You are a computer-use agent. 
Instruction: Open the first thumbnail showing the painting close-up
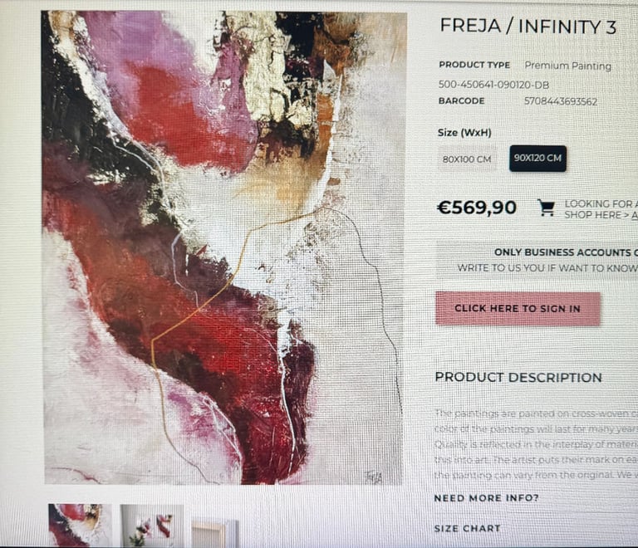[x=80, y=526]
